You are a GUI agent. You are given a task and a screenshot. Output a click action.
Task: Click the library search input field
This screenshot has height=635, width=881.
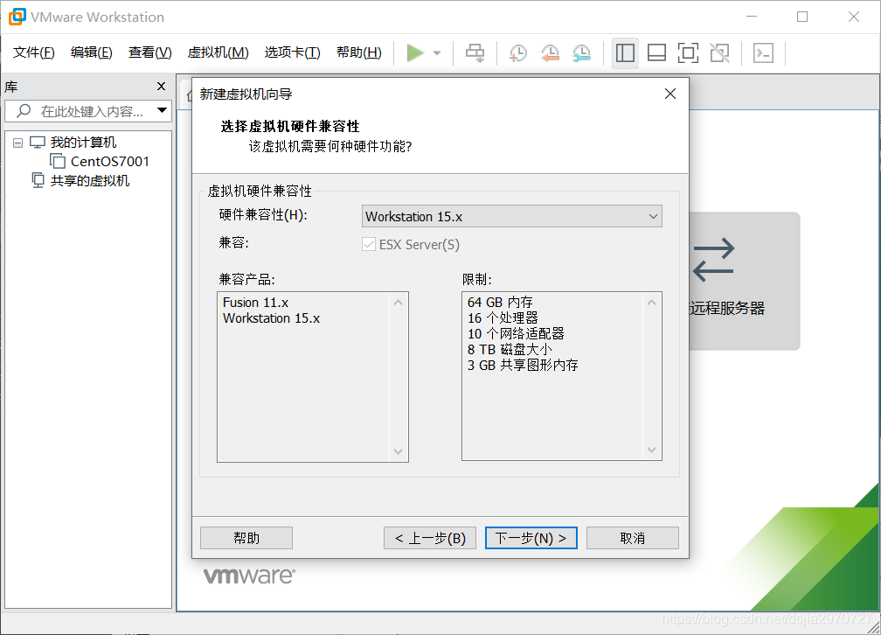pos(88,111)
